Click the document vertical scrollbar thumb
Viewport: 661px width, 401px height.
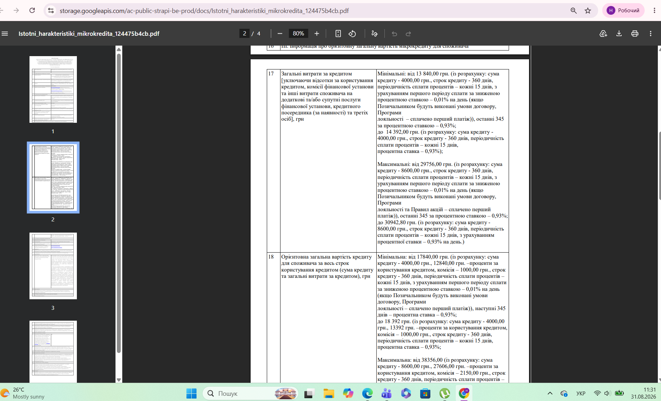coord(660,166)
